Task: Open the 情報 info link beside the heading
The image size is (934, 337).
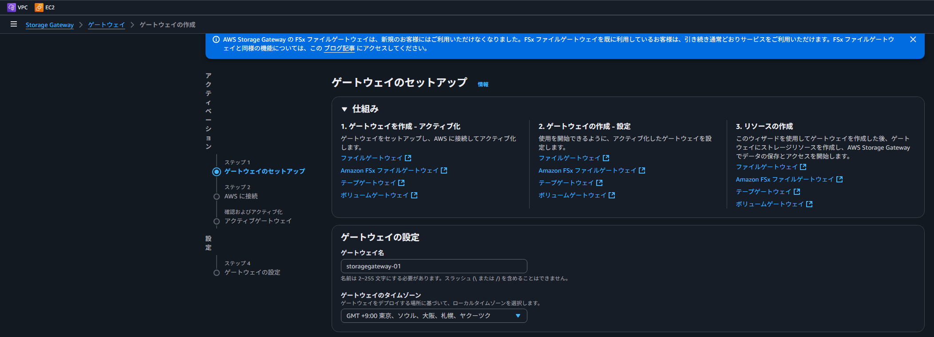Action: click(x=483, y=84)
